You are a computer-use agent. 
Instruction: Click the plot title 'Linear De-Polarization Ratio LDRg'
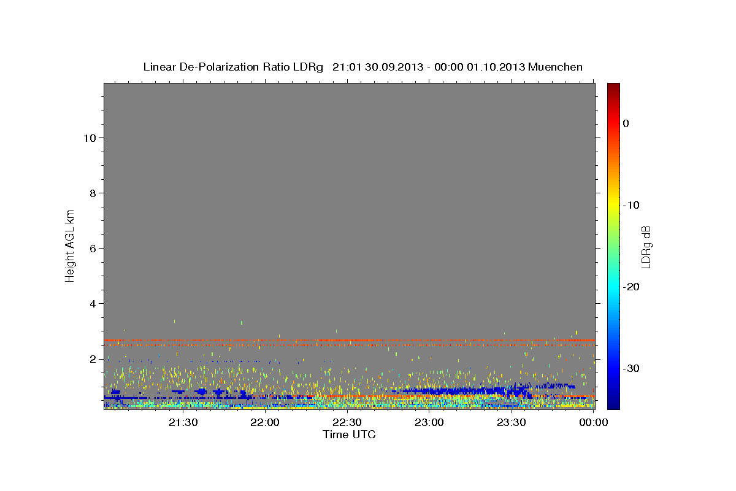[x=233, y=67]
